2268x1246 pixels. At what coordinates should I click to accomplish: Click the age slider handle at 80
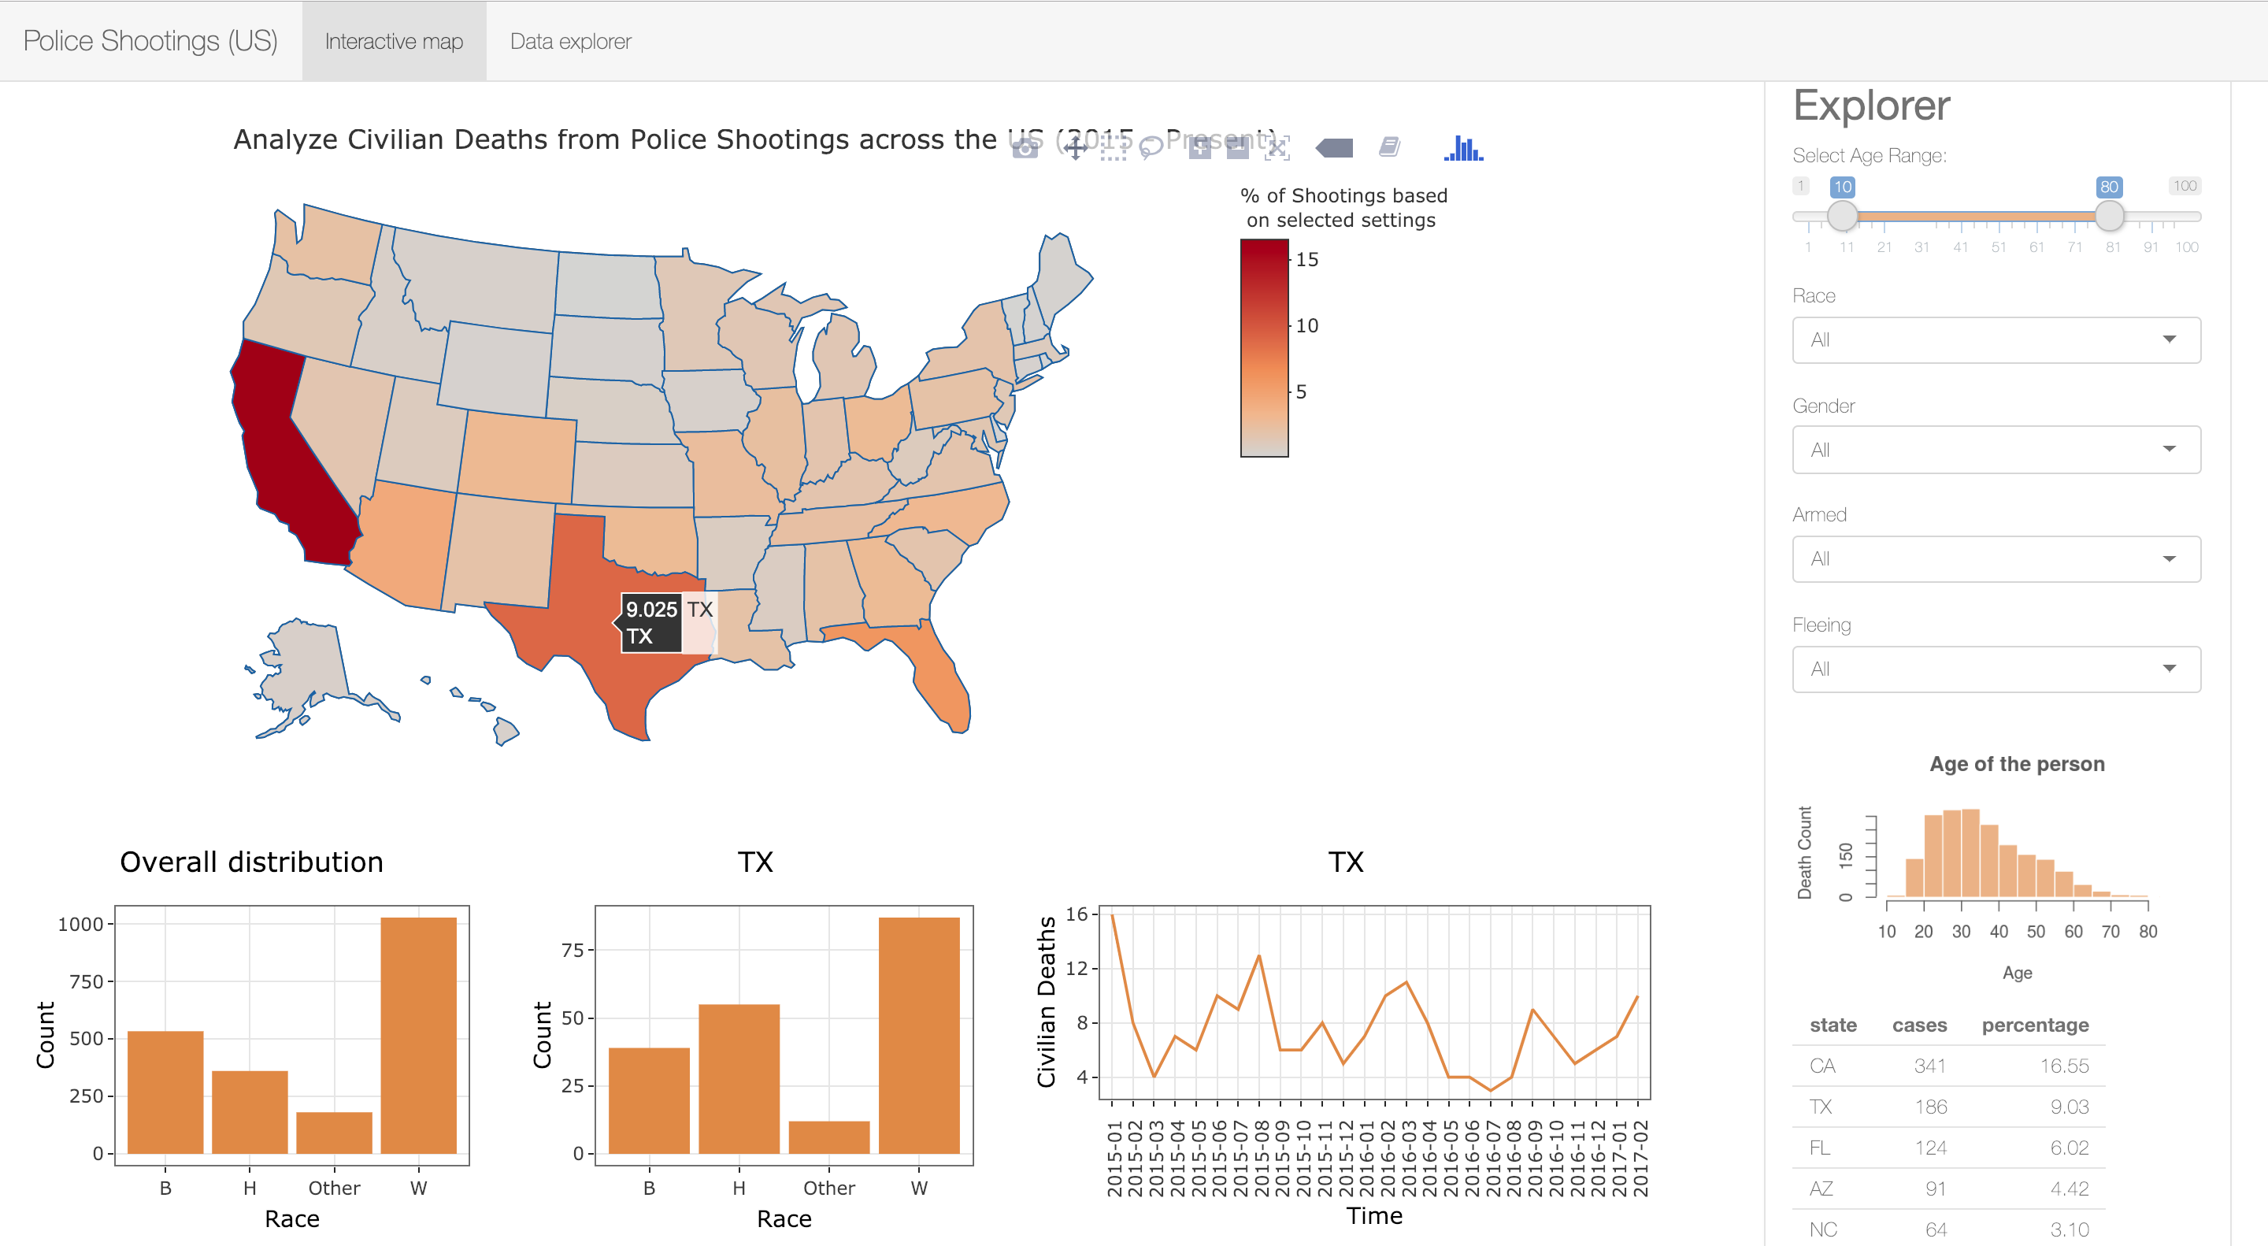pos(2109,216)
